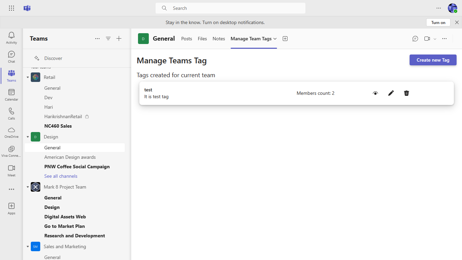
Task: Open Activity in the left rail
Action: [11, 38]
